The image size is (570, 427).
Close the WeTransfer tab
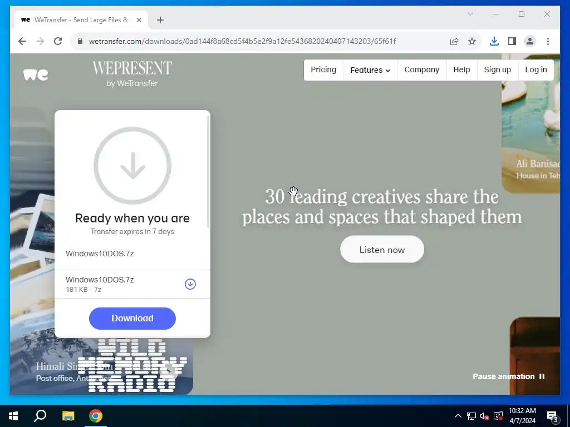click(139, 20)
